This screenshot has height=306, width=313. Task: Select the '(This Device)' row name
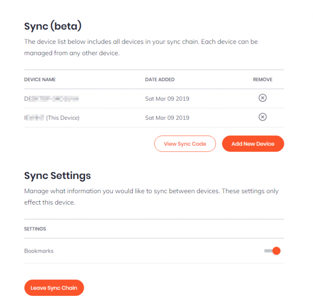click(52, 118)
